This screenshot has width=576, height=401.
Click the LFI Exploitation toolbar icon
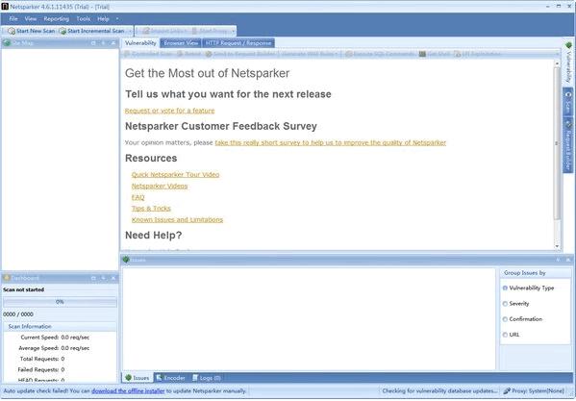pyautogui.click(x=457, y=54)
